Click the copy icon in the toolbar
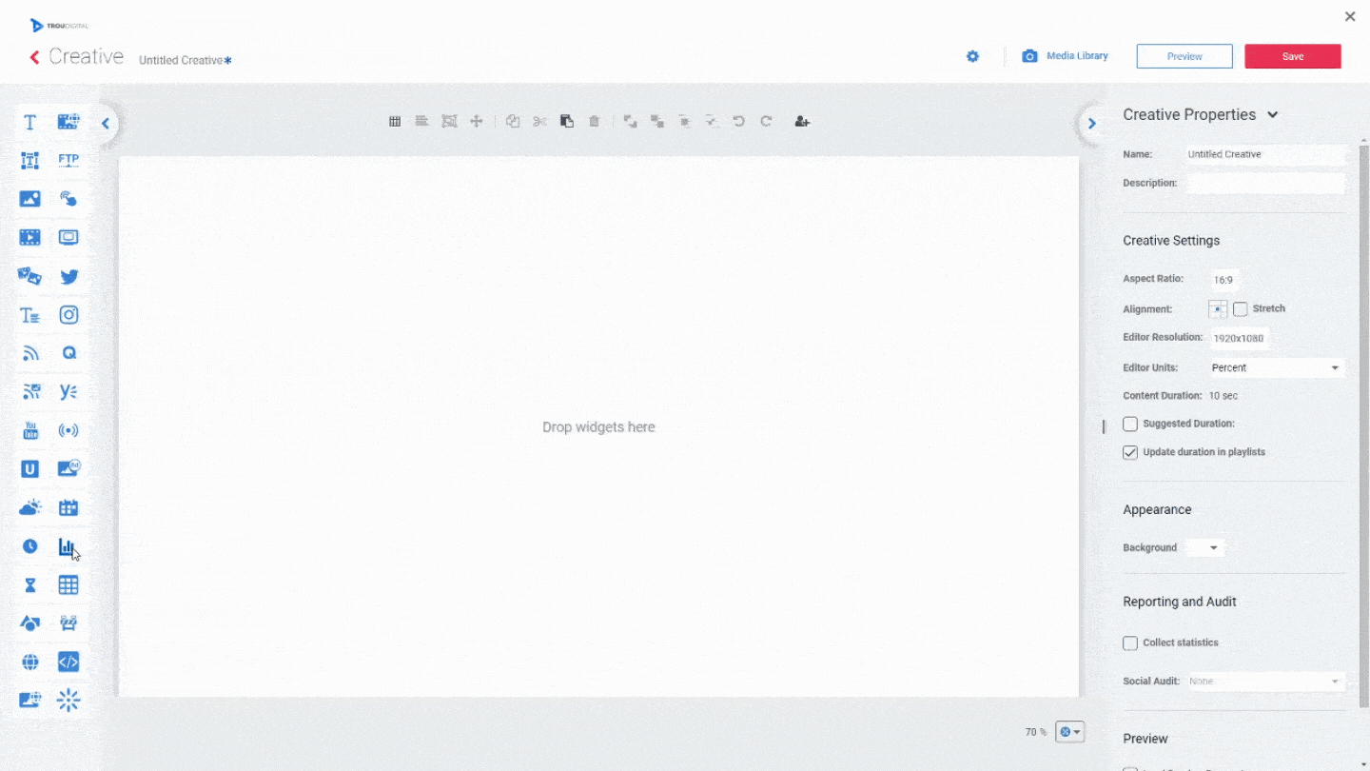Screen dimensions: 1370x771 (513, 121)
